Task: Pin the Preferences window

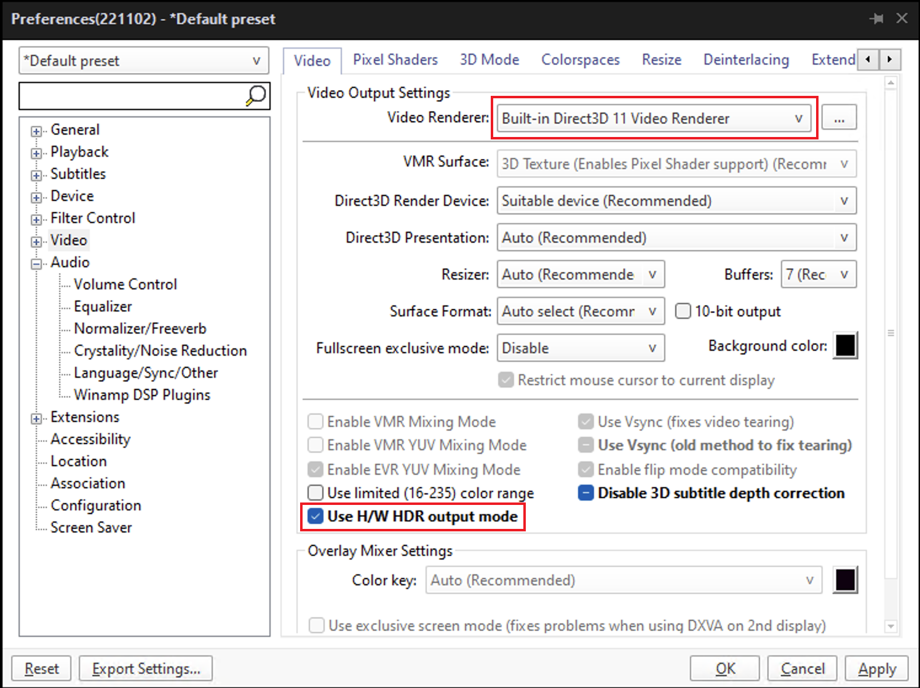Action: (x=876, y=18)
